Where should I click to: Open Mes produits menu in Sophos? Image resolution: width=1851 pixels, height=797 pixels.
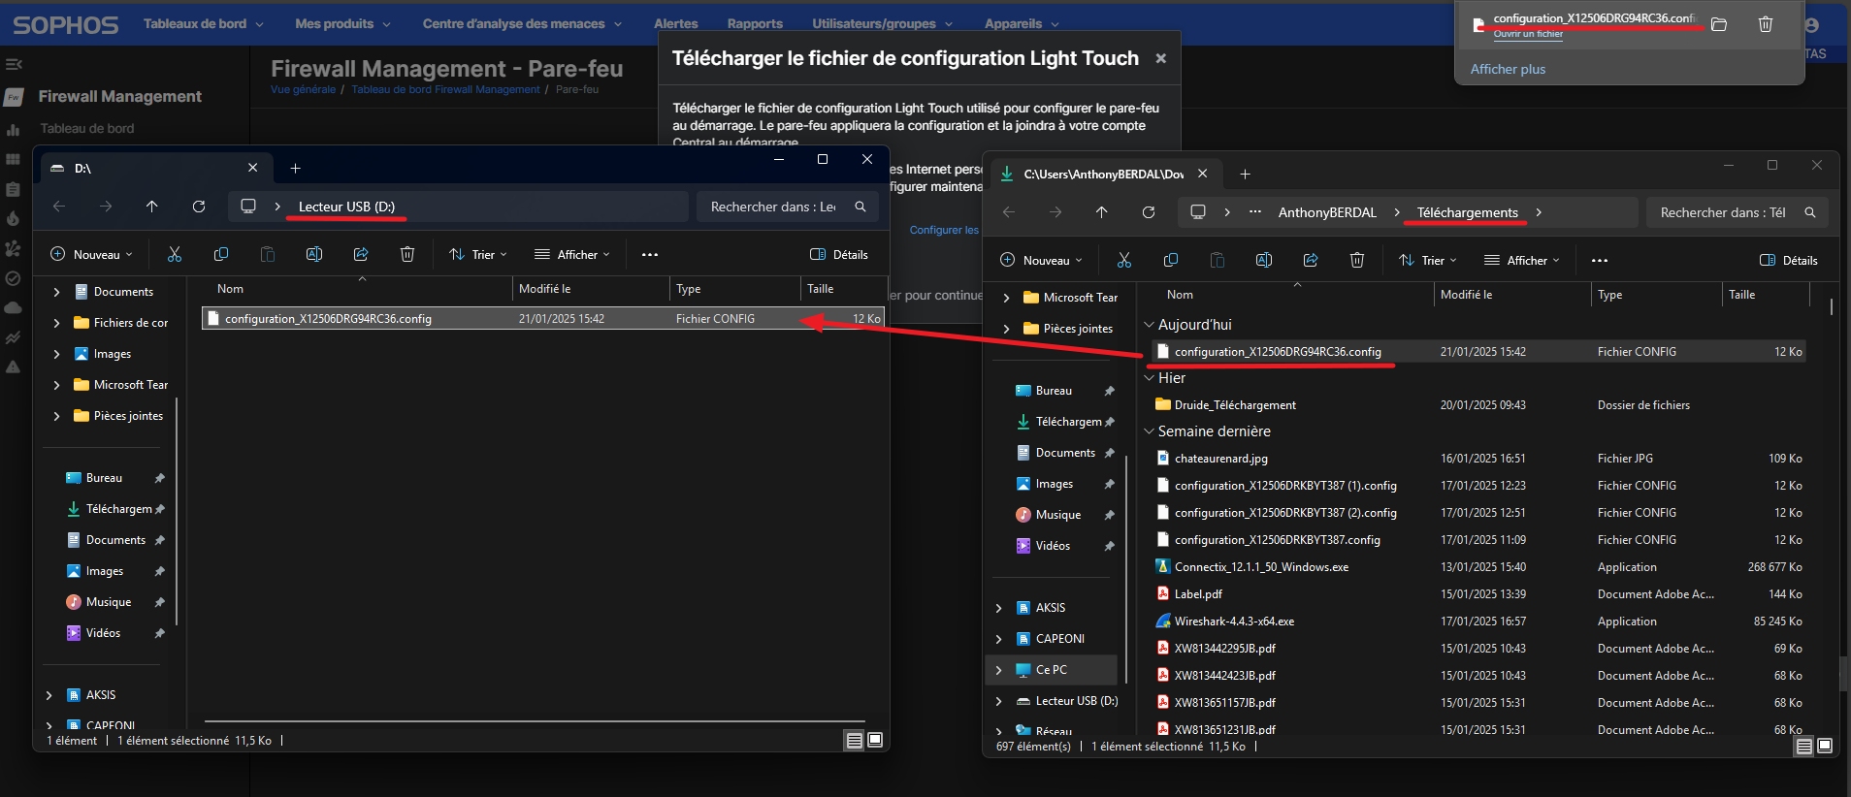tap(343, 23)
